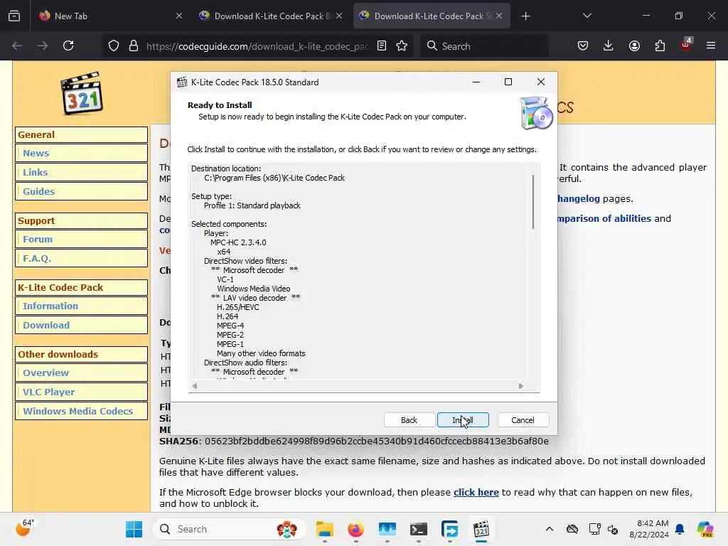The width and height of the screenshot is (728, 546).
Task: Cancel the K-Lite installation
Action: point(523,419)
